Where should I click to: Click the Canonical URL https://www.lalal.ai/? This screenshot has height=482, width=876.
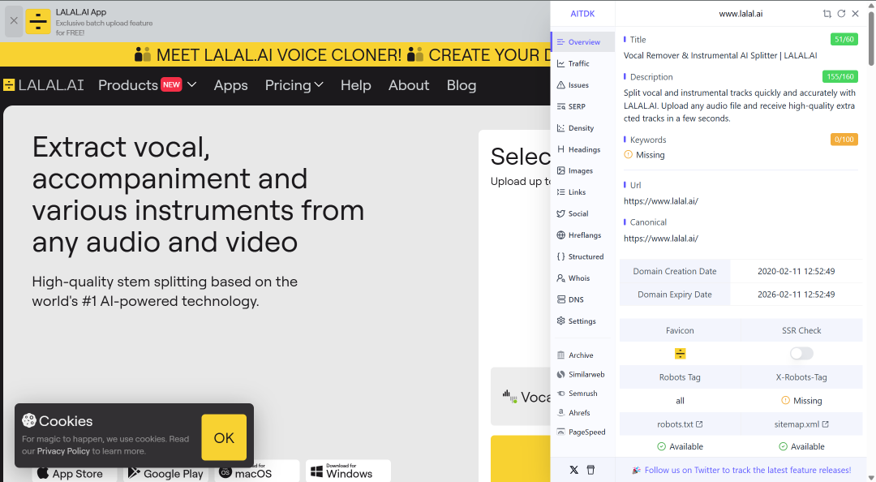coord(661,239)
